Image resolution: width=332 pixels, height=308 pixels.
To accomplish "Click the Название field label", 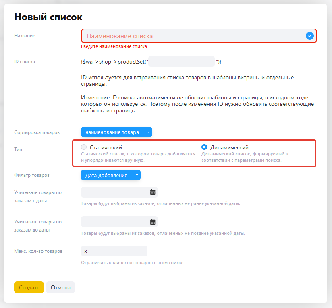I will [25, 36].
